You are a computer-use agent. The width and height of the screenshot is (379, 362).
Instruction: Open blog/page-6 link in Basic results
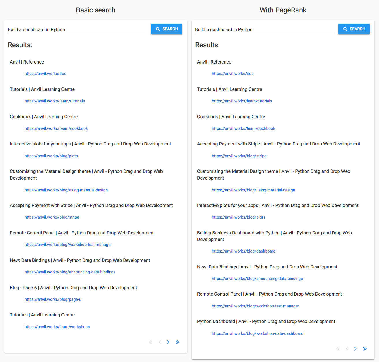(x=53, y=299)
